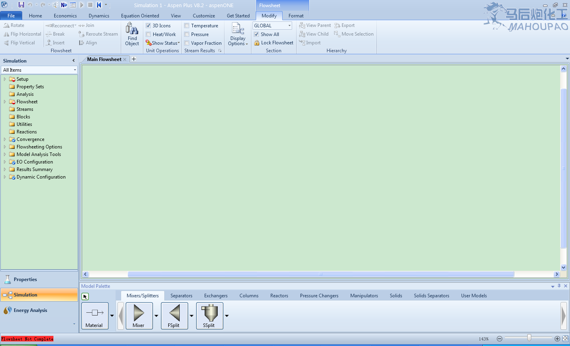This screenshot has width=570, height=346.
Task: Switch to the Format ribbon tab
Action: [296, 16]
